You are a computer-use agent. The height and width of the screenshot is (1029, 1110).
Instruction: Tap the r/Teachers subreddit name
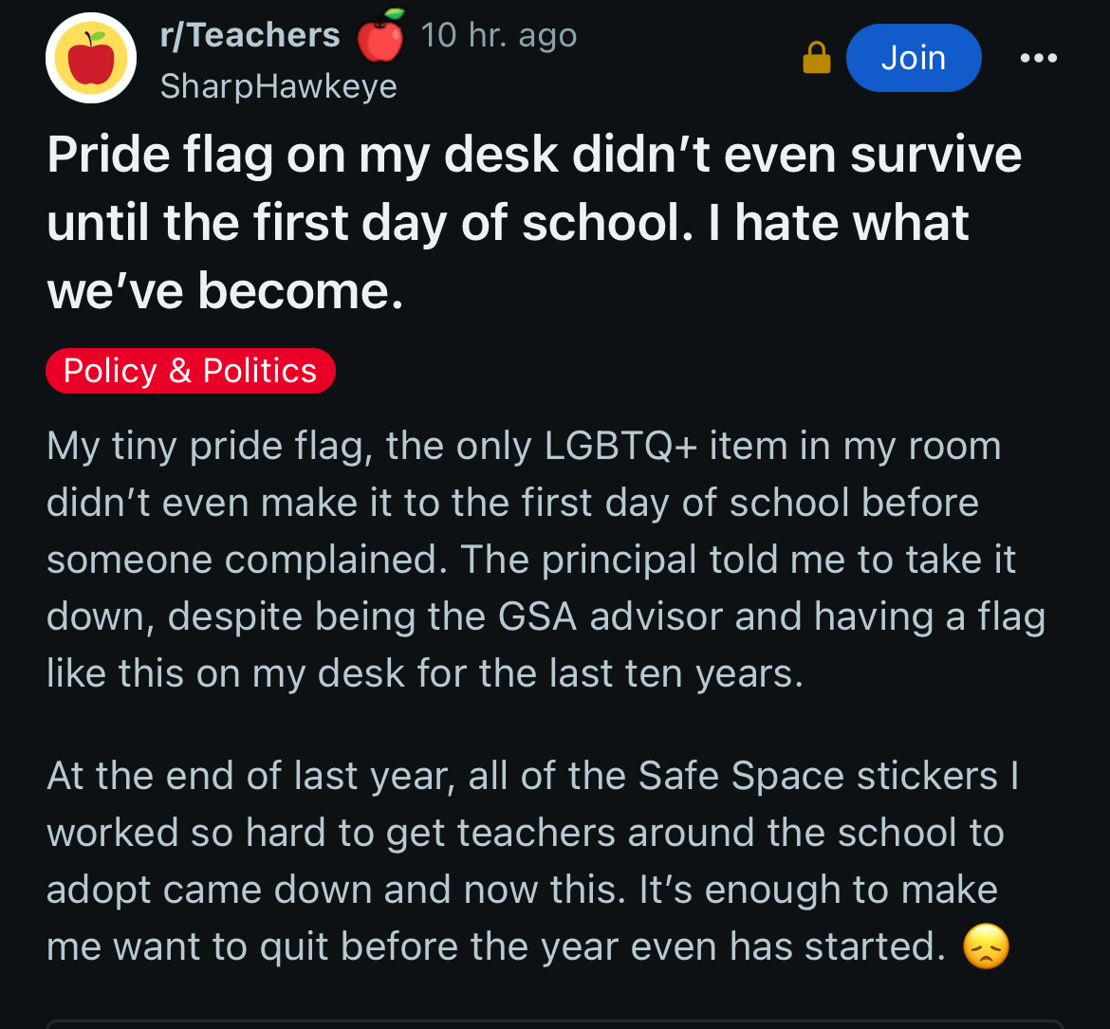[x=250, y=36]
